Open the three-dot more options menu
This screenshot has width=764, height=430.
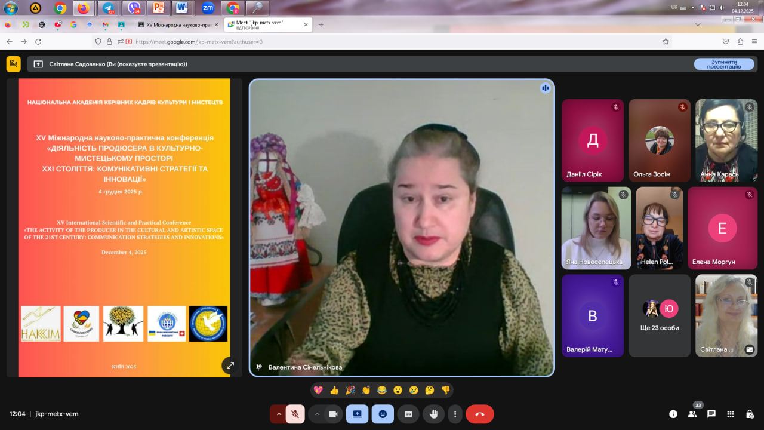[x=455, y=414]
